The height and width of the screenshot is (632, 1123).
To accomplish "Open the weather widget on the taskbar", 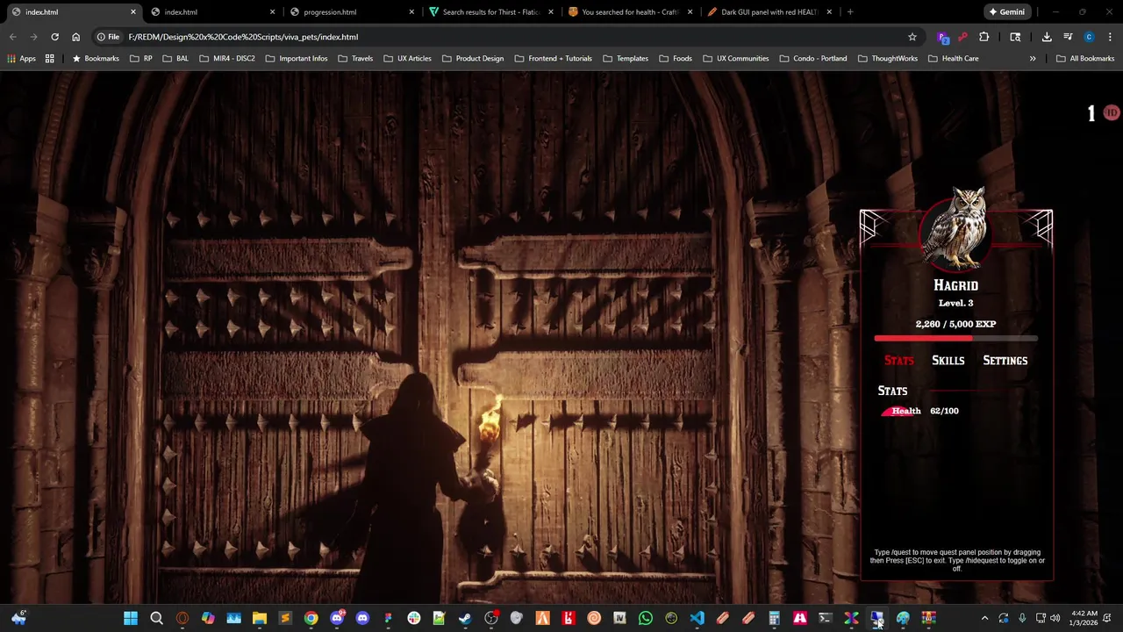I will point(18,618).
